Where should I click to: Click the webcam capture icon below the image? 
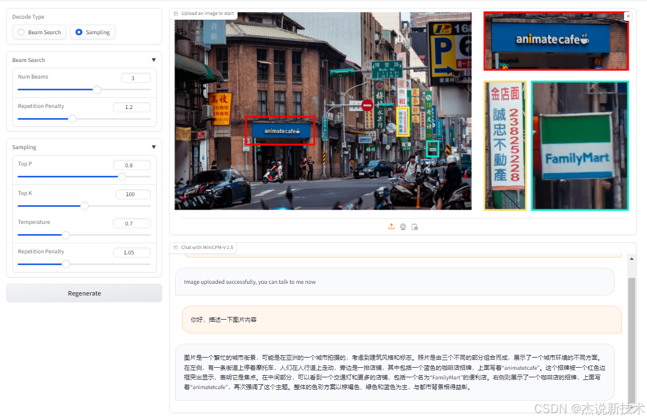403,227
